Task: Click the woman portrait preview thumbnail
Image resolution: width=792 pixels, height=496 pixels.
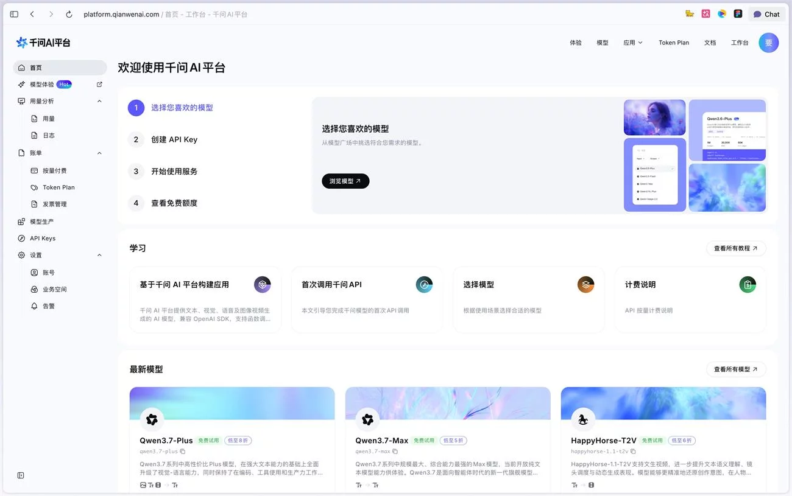Action: (655, 117)
